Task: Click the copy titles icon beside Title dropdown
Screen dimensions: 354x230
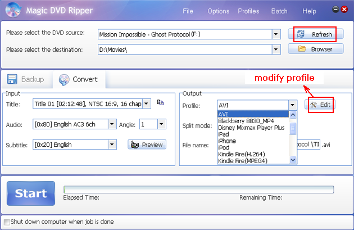Action: coord(160,102)
